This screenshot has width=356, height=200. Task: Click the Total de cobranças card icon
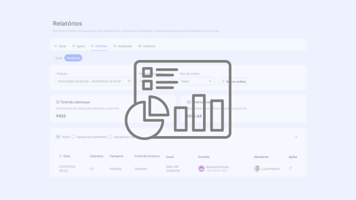pos(58,102)
